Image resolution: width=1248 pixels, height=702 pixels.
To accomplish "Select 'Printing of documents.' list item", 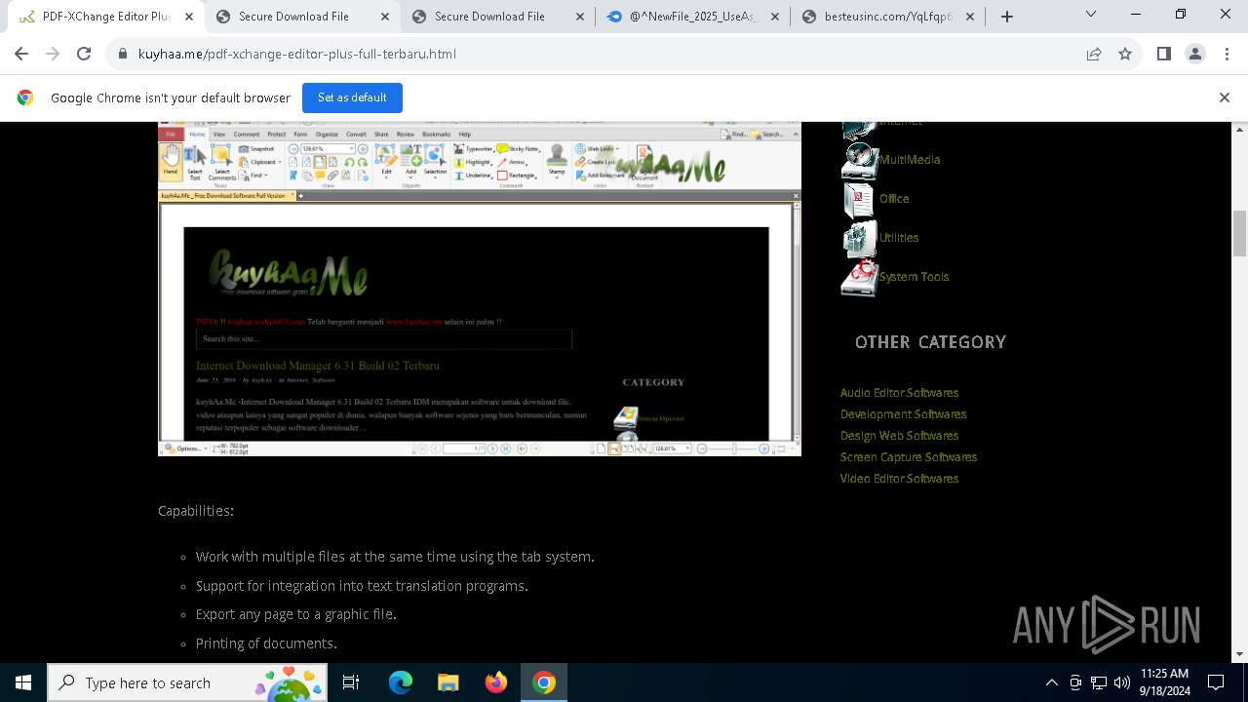I will click(266, 643).
